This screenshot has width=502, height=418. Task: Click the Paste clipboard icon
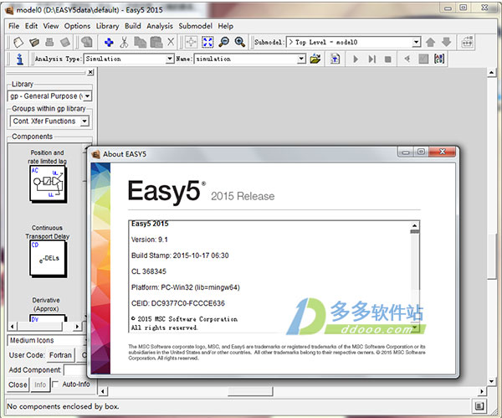(156, 42)
